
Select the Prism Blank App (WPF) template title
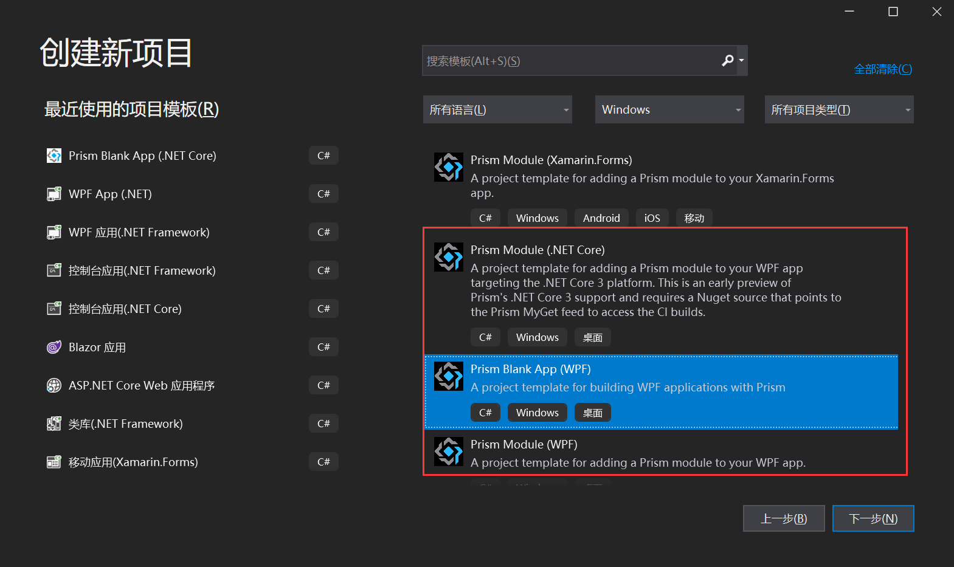click(x=530, y=369)
